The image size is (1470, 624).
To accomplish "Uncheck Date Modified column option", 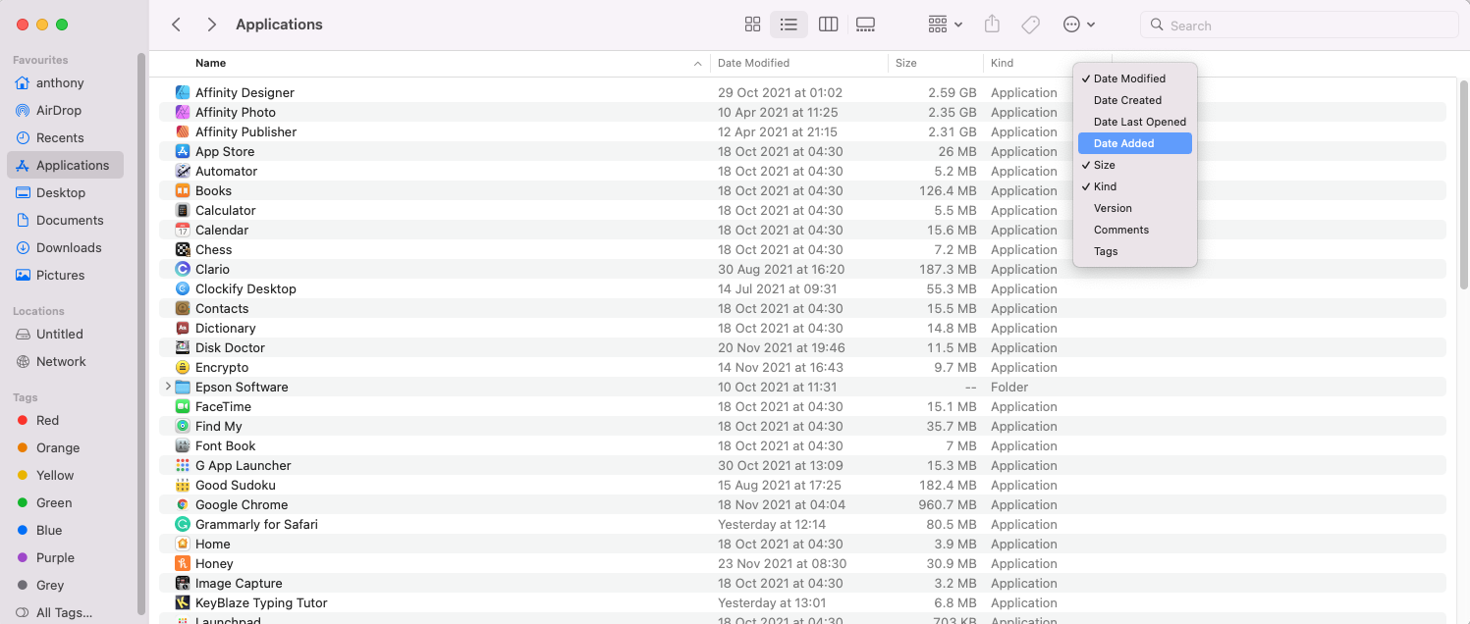I will tap(1135, 78).
